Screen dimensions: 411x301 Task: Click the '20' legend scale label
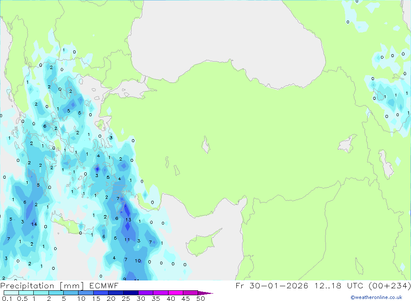coord(111,299)
